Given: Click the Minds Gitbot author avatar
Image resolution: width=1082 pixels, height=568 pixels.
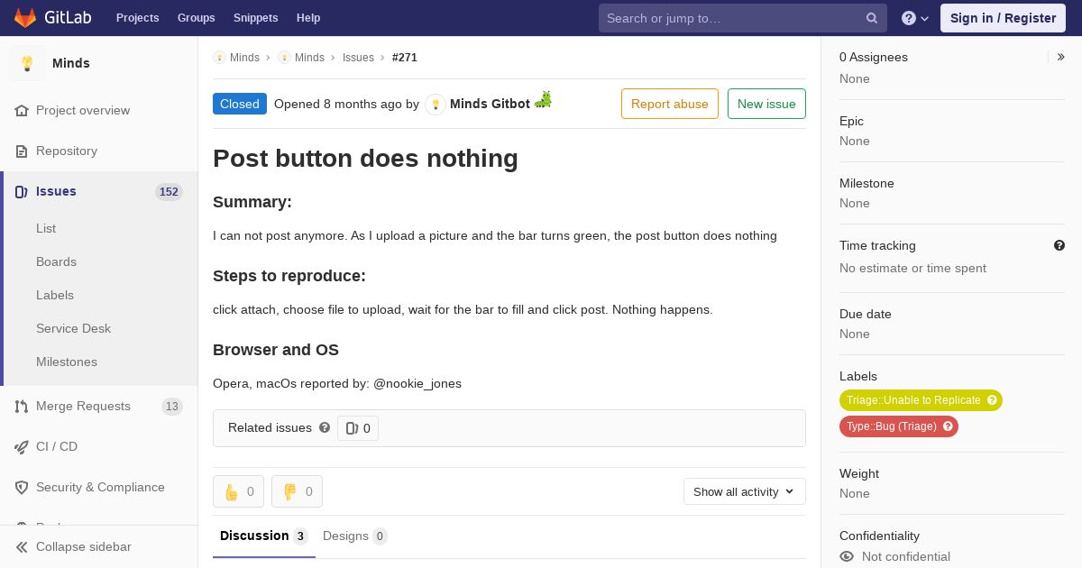Looking at the screenshot, I should pos(436,105).
